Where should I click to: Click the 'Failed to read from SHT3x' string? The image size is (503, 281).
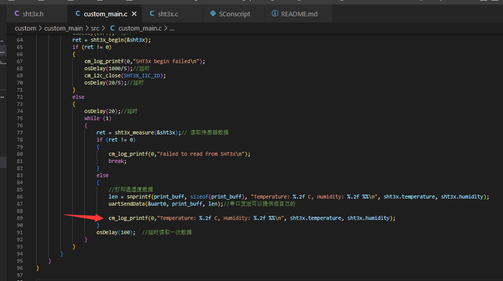202,154
